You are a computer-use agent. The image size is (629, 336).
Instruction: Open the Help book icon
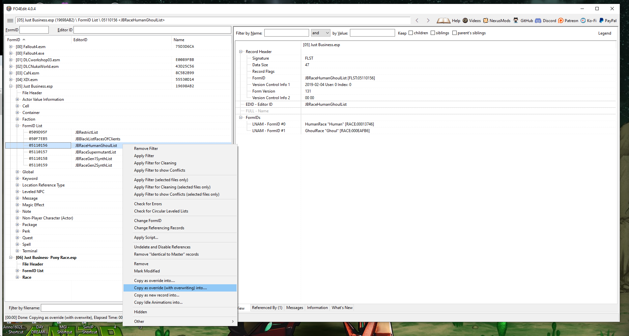point(443,20)
